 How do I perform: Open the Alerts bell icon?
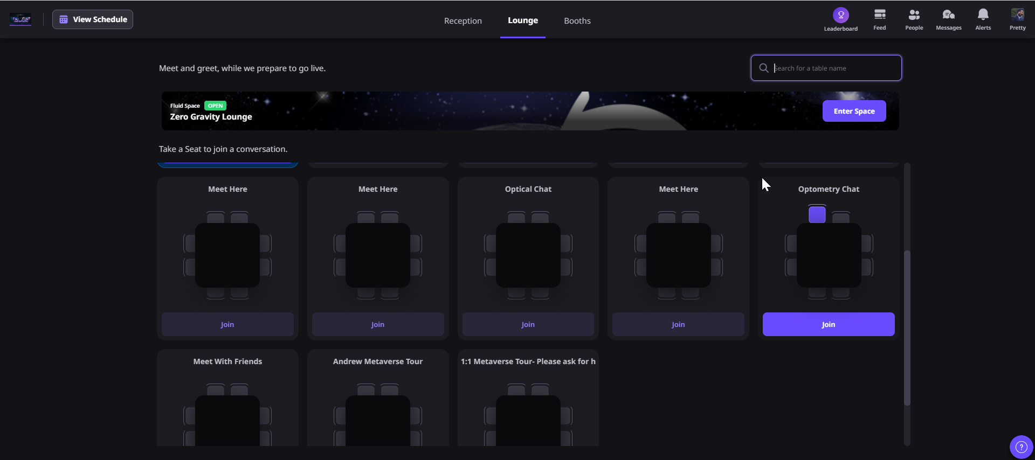[983, 15]
